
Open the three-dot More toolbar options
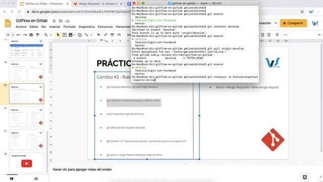pos(285,35)
